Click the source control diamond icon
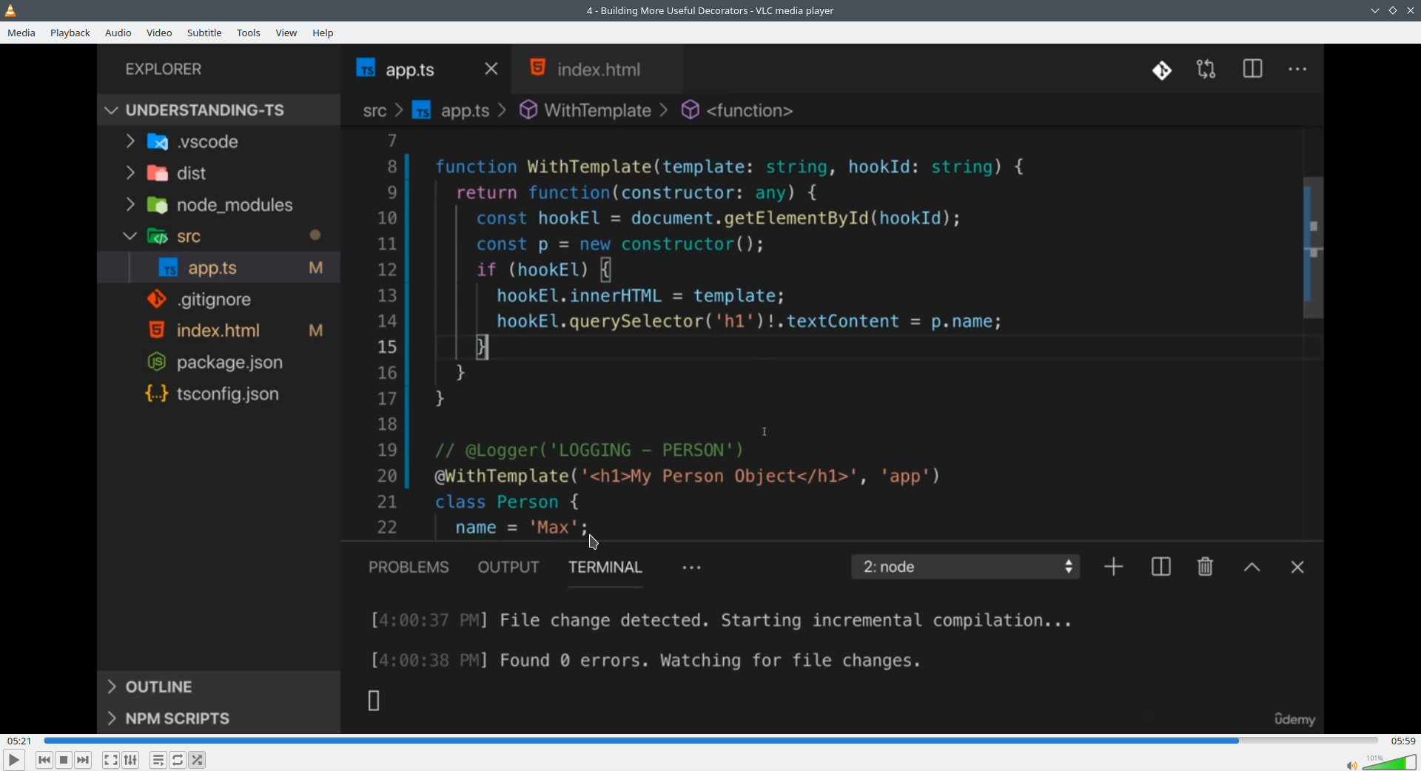The height and width of the screenshot is (771, 1421). pyautogui.click(x=1162, y=70)
